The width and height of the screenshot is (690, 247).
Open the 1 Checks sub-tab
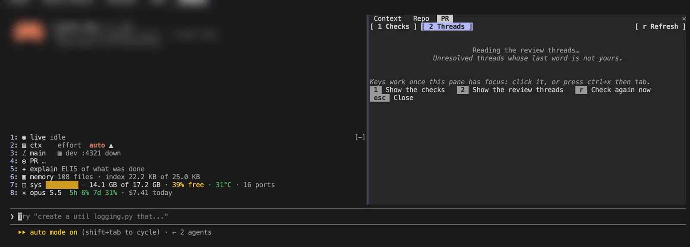point(393,26)
